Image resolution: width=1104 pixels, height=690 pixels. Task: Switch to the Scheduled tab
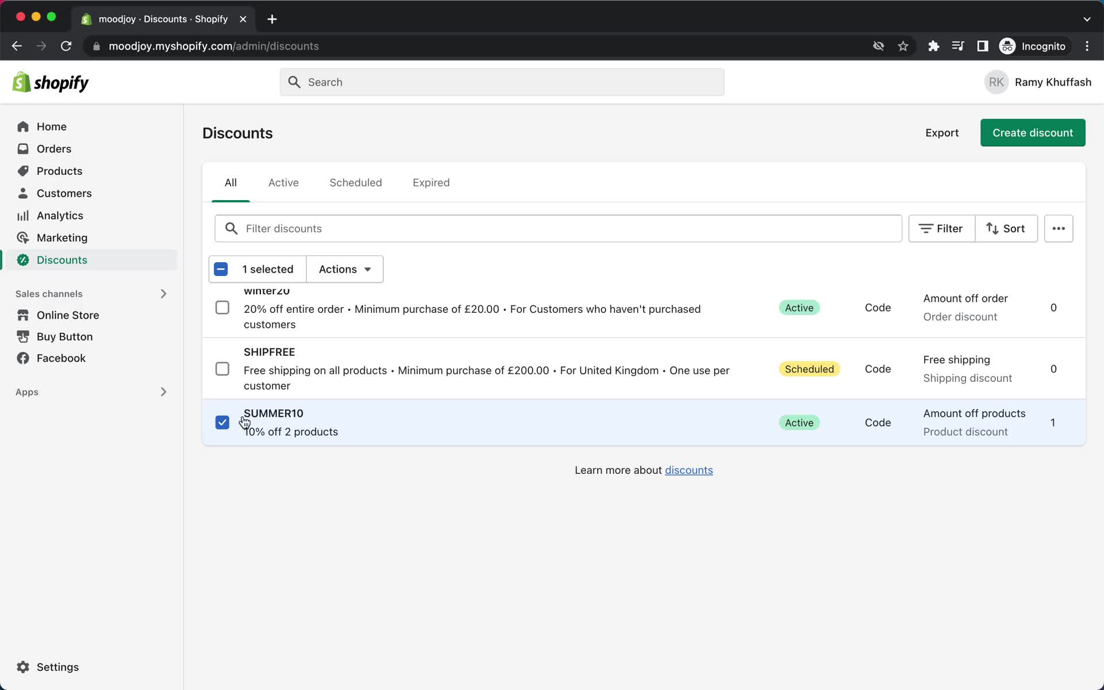pos(355,182)
